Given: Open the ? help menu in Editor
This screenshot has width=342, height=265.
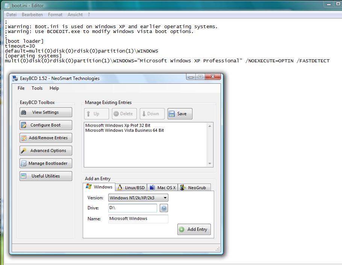Looking at the screenshot, I should tap(89, 15).
